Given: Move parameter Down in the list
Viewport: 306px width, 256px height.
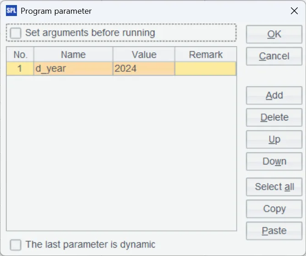Looking at the screenshot, I should tap(274, 162).
